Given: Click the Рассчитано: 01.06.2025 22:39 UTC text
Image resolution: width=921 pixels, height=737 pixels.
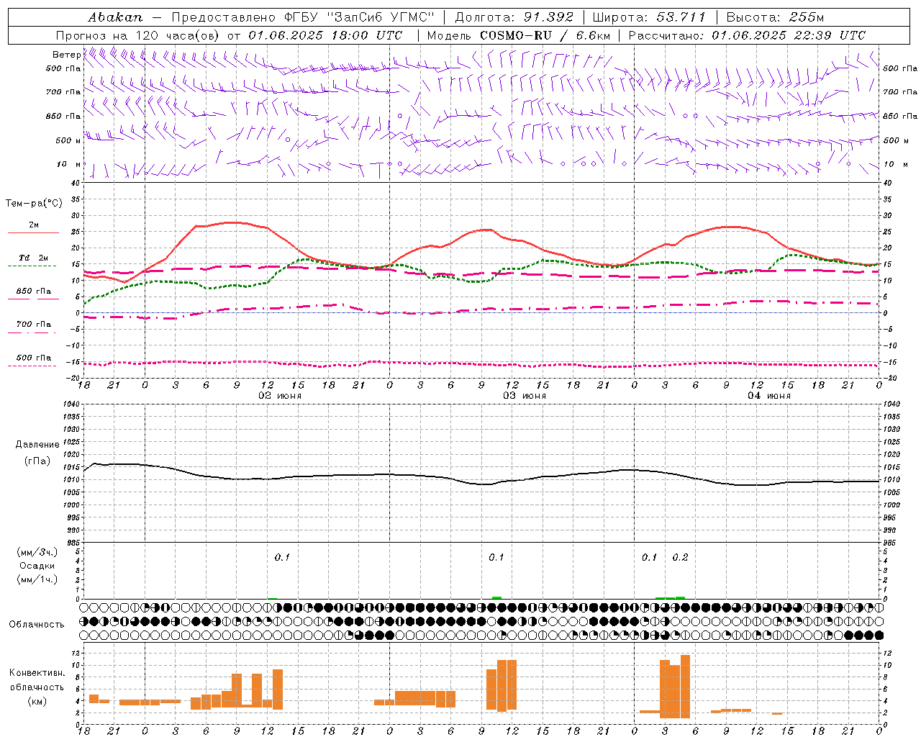Looking at the screenshot, I should [x=747, y=35].
